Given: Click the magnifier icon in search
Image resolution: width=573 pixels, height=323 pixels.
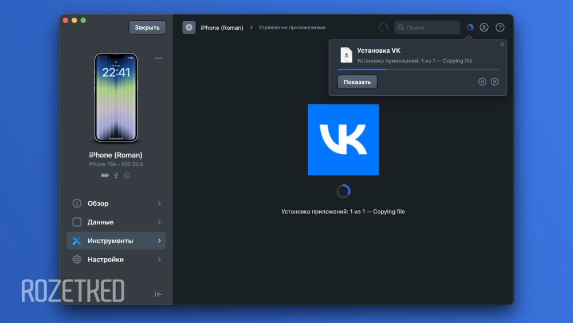Looking at the screenshot, I should pos(401,28).
